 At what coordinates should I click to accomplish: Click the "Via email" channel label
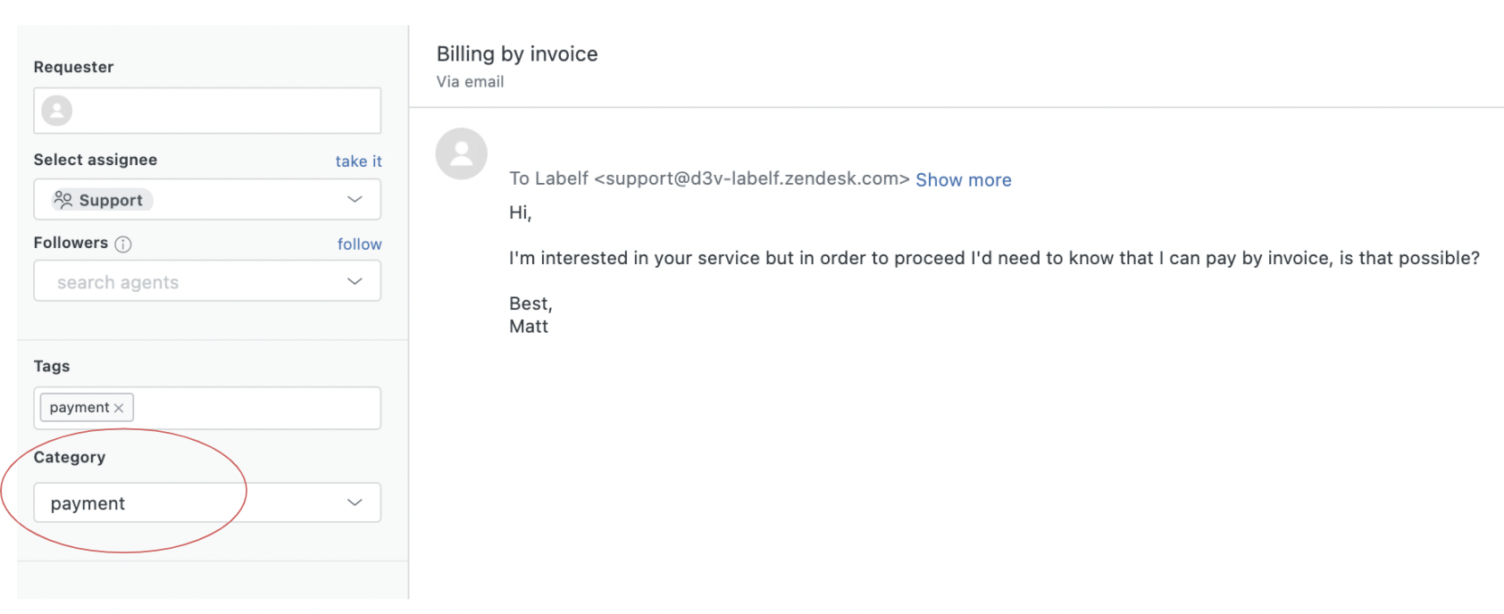pos(470,82)
